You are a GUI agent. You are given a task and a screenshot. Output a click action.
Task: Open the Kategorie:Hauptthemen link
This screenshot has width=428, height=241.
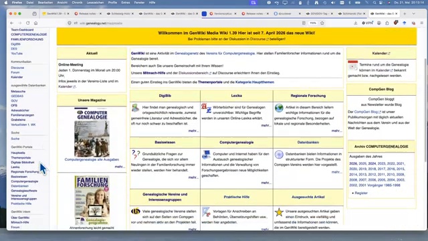(255, 82)
